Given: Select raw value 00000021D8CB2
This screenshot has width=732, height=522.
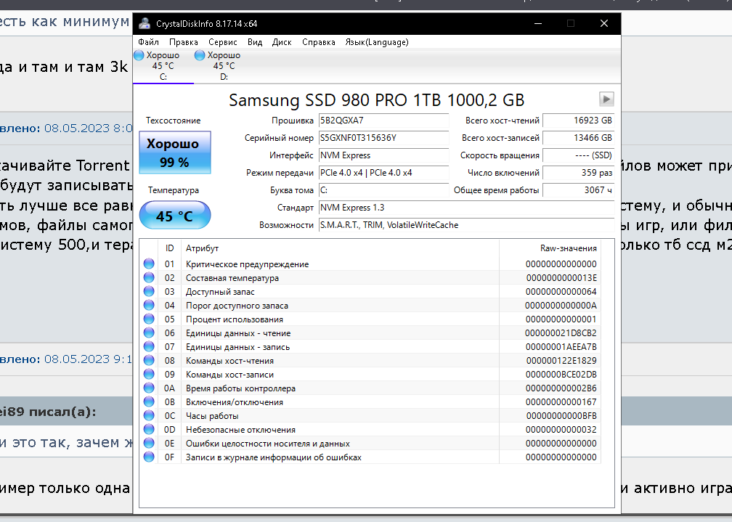Looking at the screenshot, I should [561, 333].
